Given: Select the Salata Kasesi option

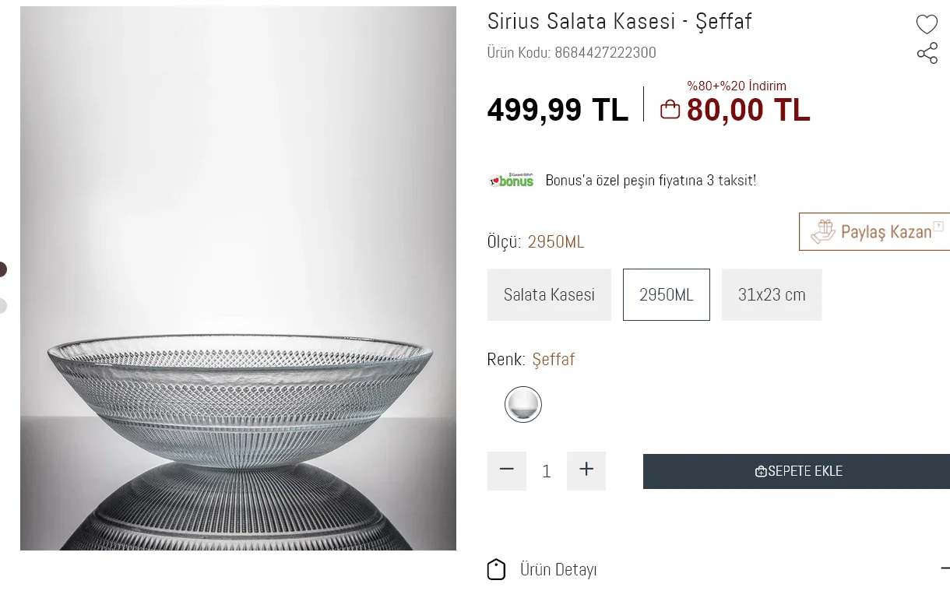Looking at the screenshot, I should point(549,294).
